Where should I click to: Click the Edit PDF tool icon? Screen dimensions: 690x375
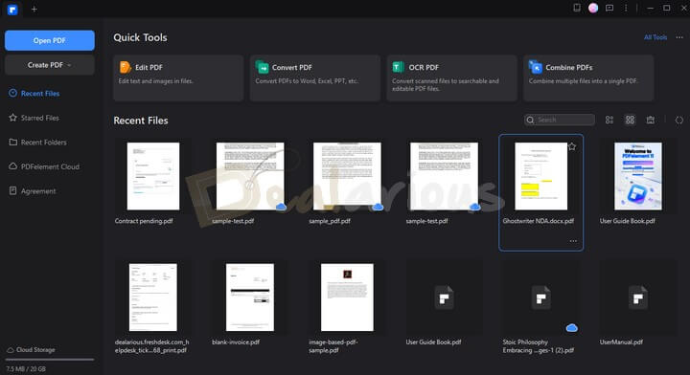click(x=125, y=67)
